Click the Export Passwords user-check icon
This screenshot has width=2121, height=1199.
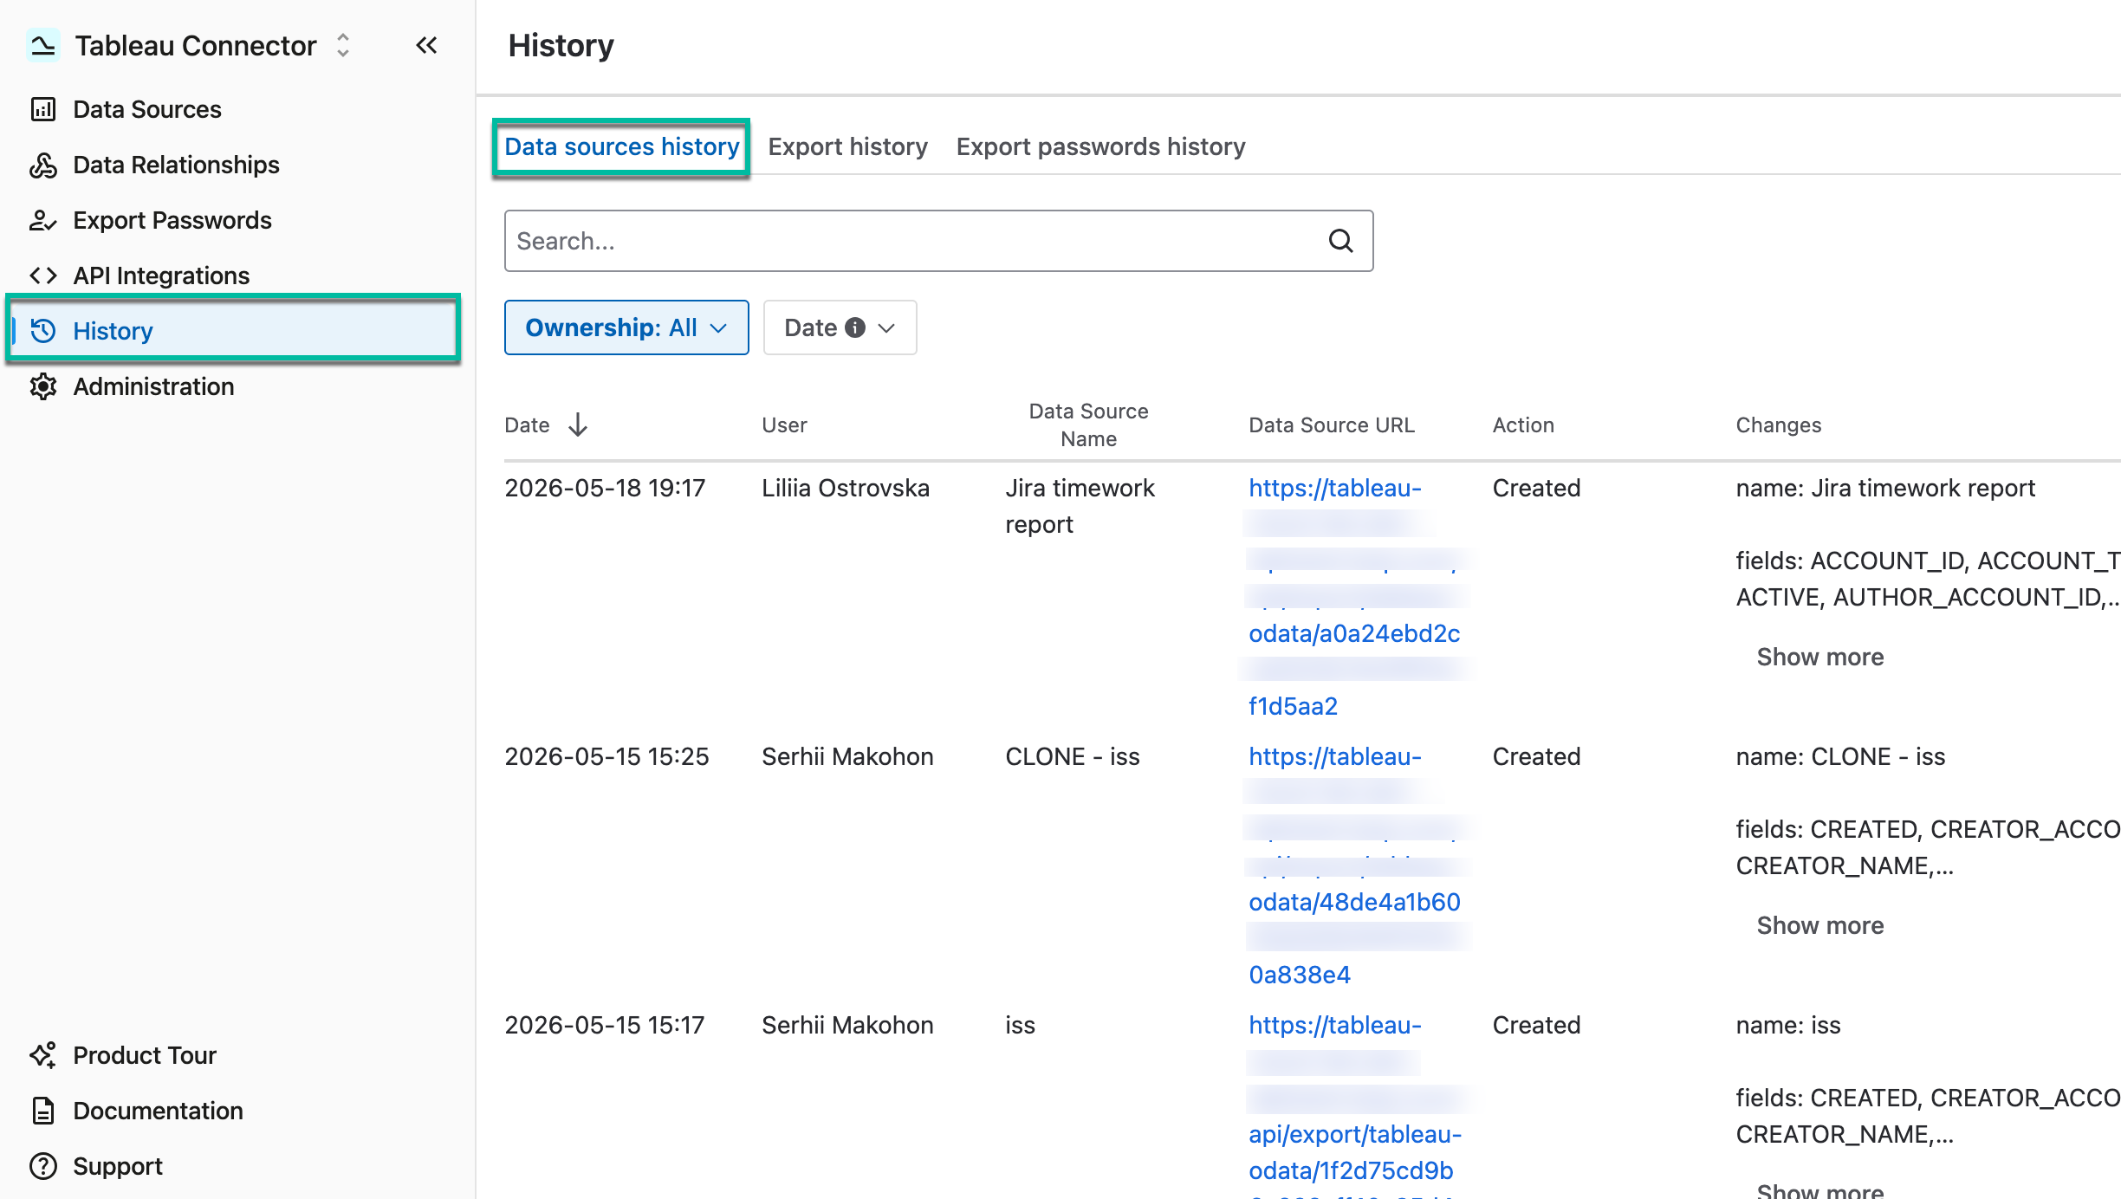point(43,220)
